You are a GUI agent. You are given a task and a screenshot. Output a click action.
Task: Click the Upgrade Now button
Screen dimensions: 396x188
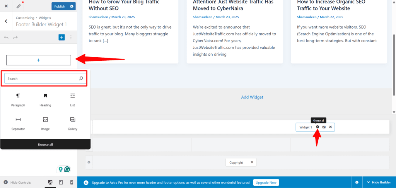coord(266,182)
